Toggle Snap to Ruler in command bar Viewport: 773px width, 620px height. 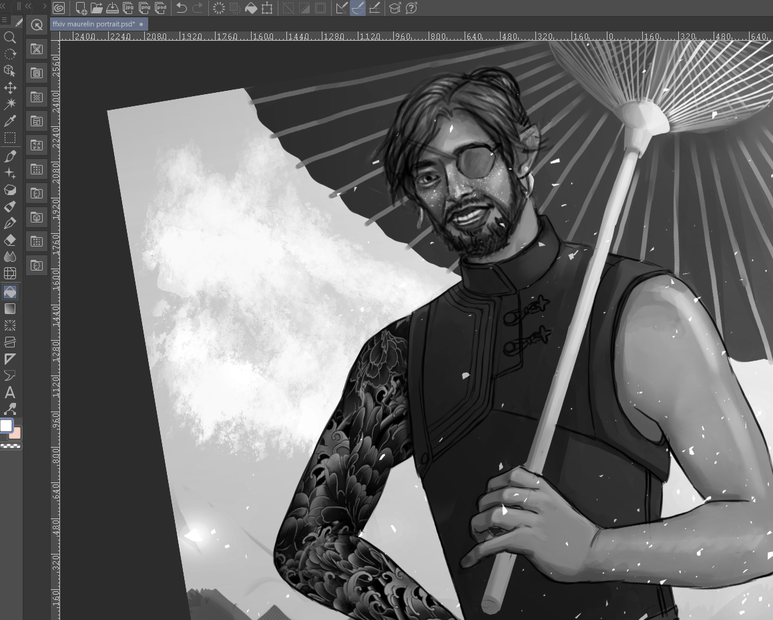point(342,8)
